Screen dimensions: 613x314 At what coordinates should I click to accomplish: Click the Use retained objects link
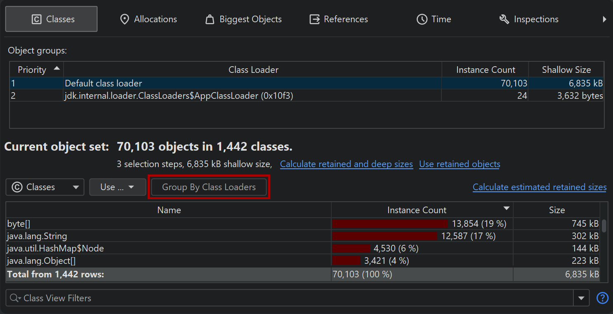(460, 164)
